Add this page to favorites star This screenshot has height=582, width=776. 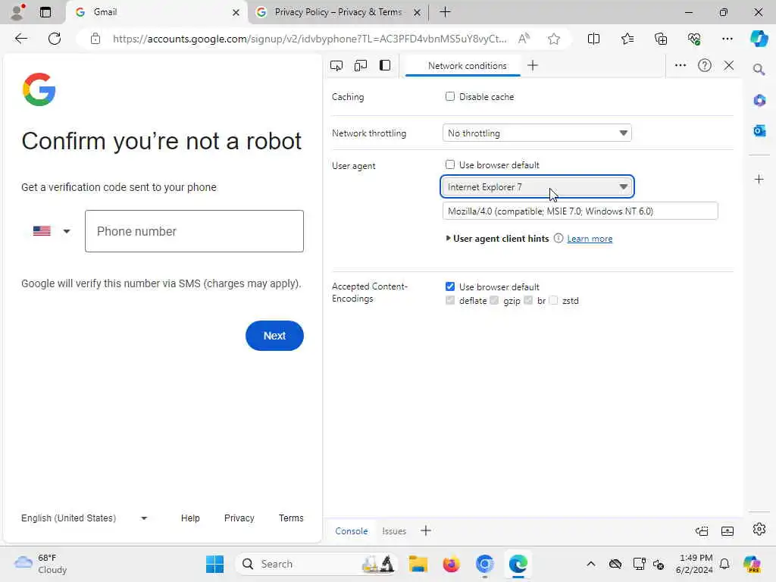(554, 39)
